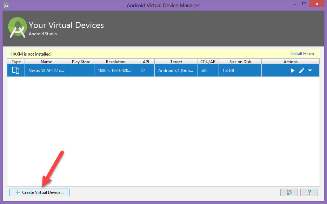Sort by the Name column header

point(46,61)
